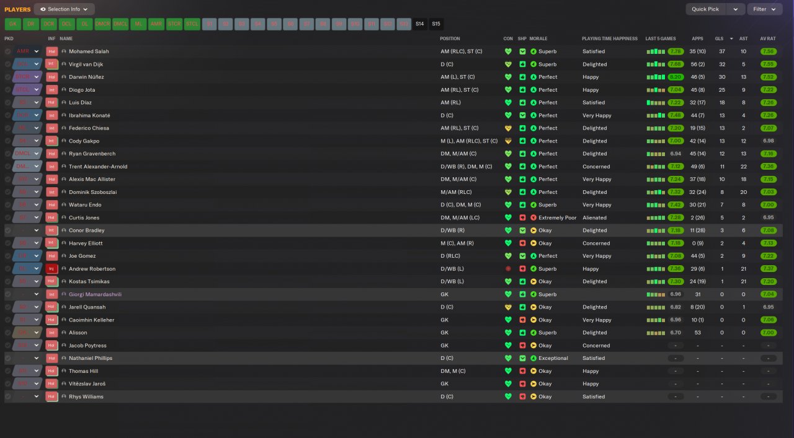The height and width of the screenshot is (438, 794).
Task: Click the Quick Pick button
Action: (705, 9)
